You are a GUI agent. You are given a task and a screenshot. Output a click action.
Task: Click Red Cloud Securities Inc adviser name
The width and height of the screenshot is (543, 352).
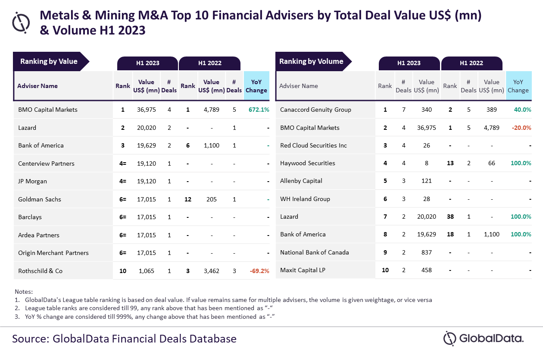313,145
